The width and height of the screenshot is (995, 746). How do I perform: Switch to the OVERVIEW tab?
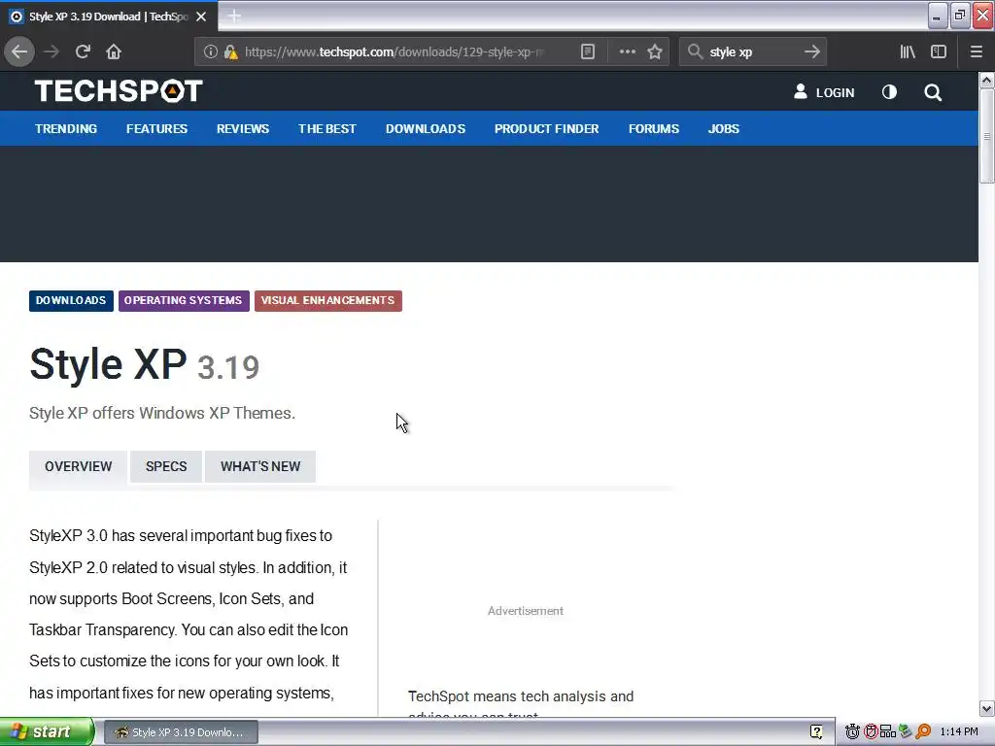(78, 467)
